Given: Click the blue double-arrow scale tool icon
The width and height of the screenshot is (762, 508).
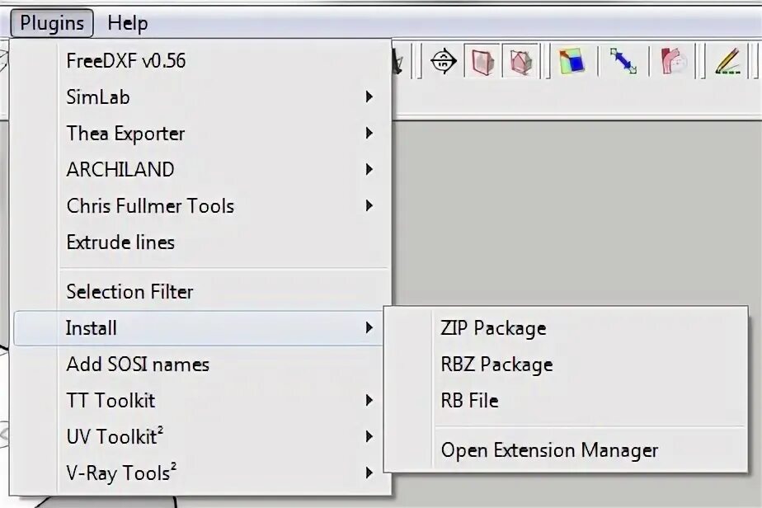Looking at the screenshot, I should (x=623, y=61).
